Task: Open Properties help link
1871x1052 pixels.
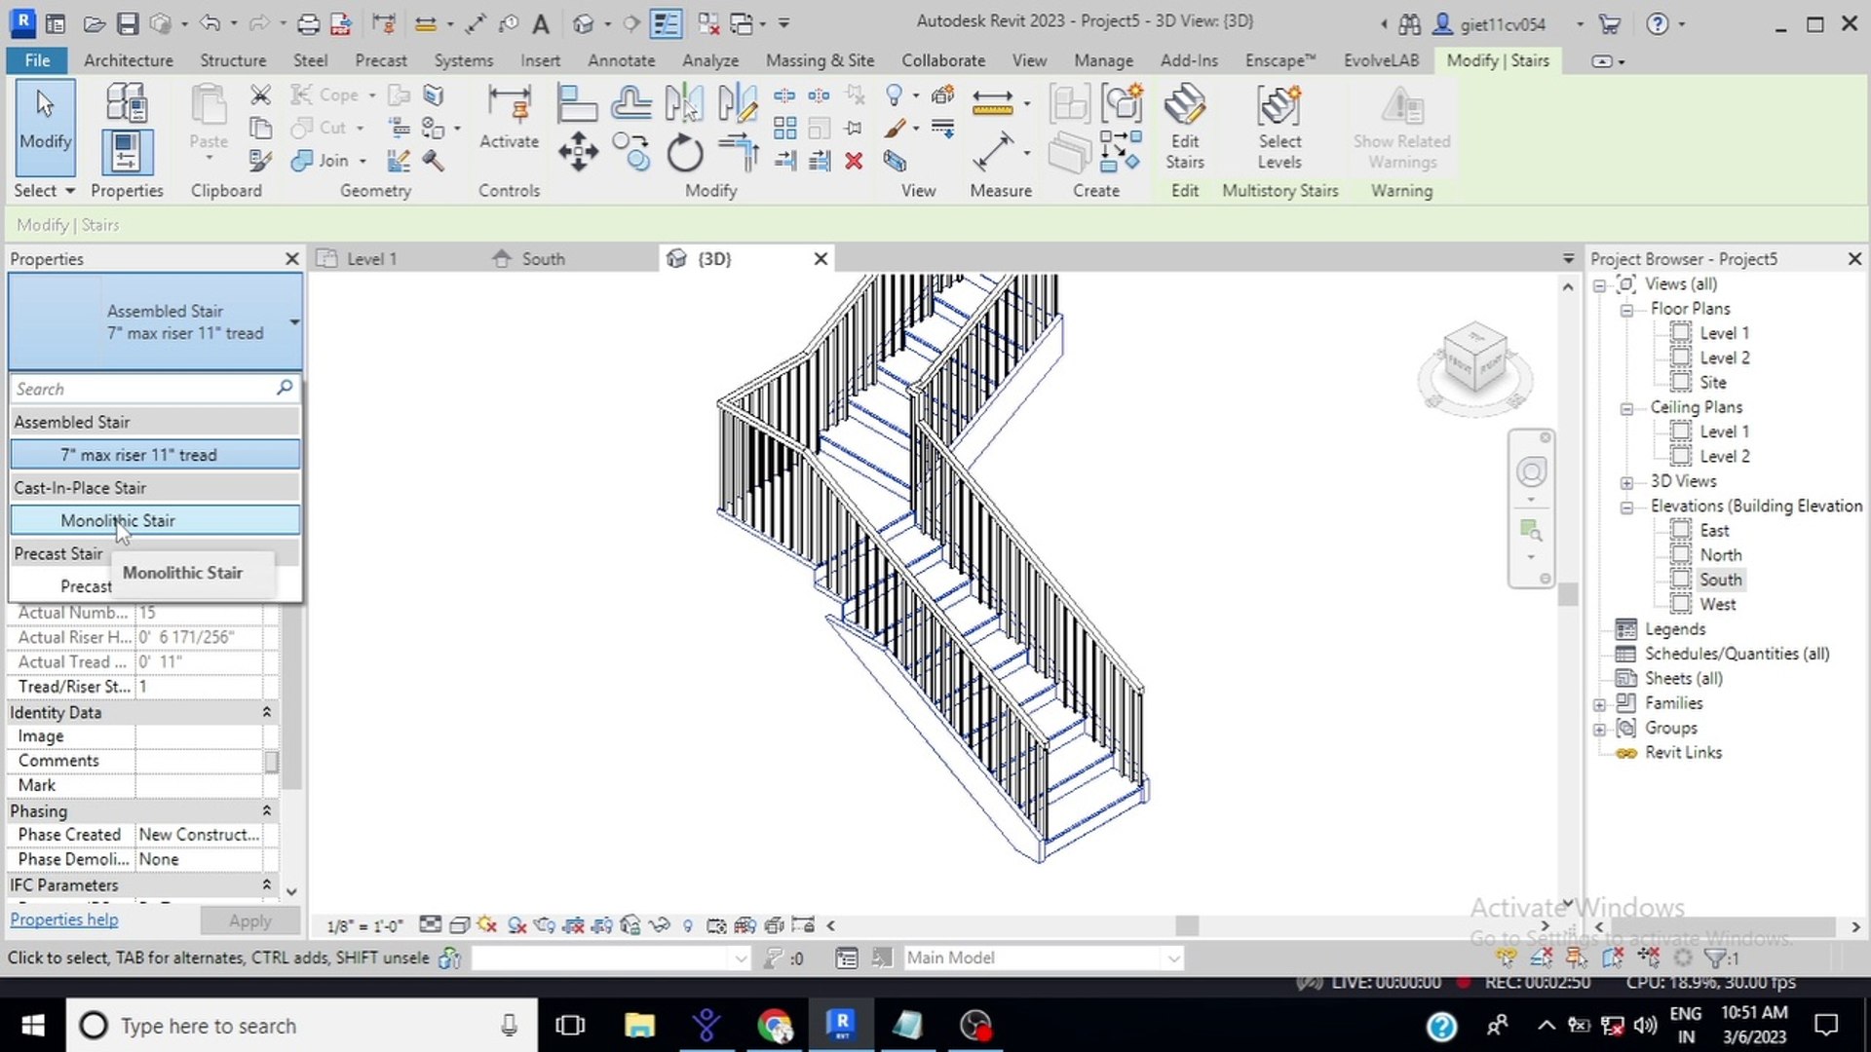Action: coord(63,920)
